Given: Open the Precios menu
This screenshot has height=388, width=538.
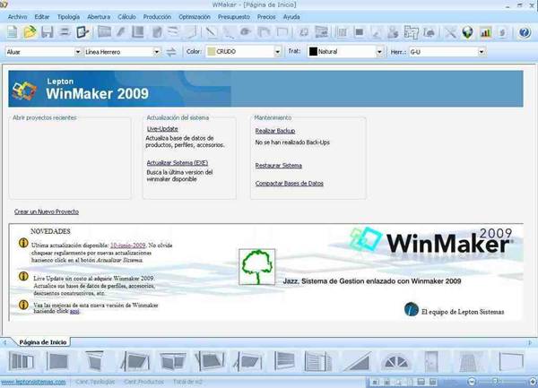Looking at the screenshot, I should pyautogui.click(x=266, y=17).
